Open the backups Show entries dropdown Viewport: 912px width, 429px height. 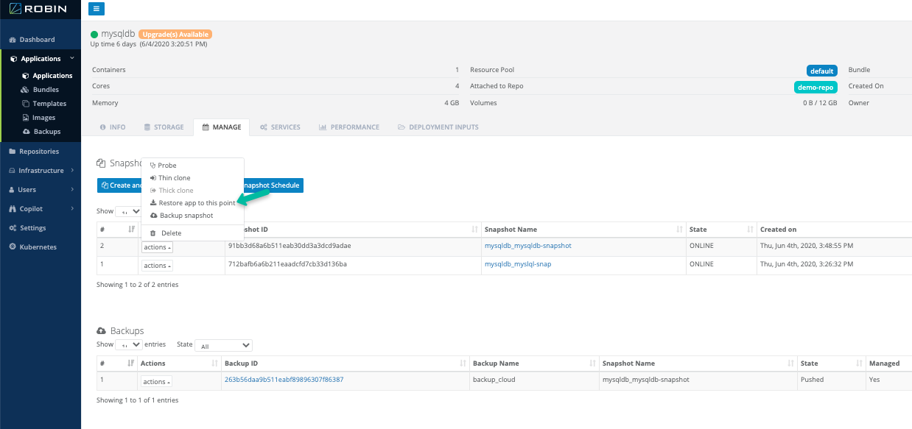coord(129,344)
